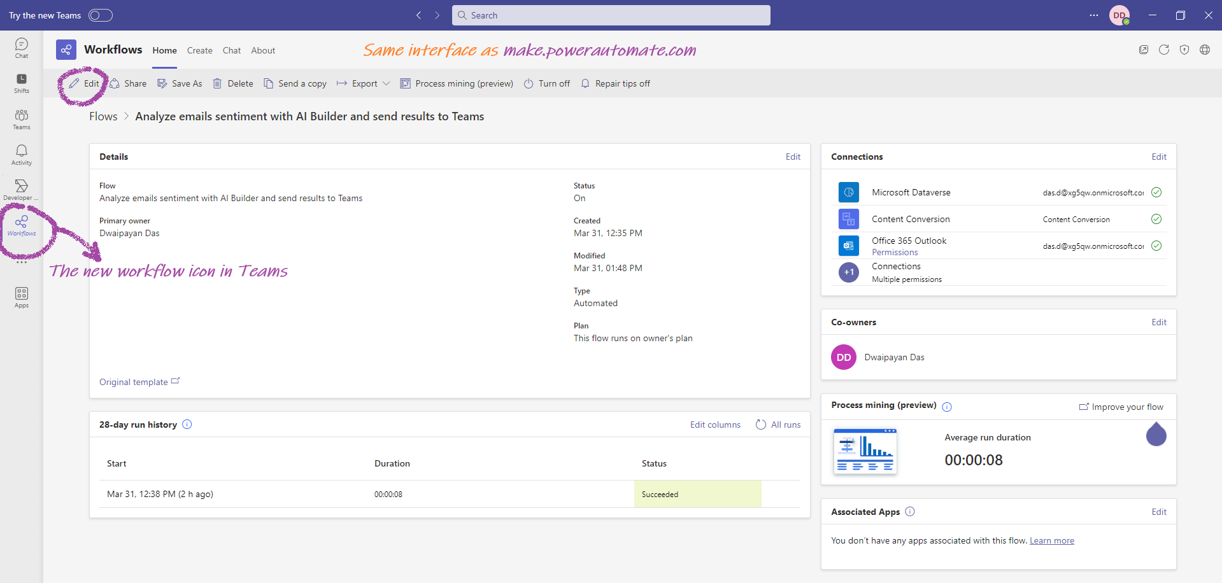Turn off the flow
Image resolution: width=1222 pixels, height=583 pixels.
(547, 83)
